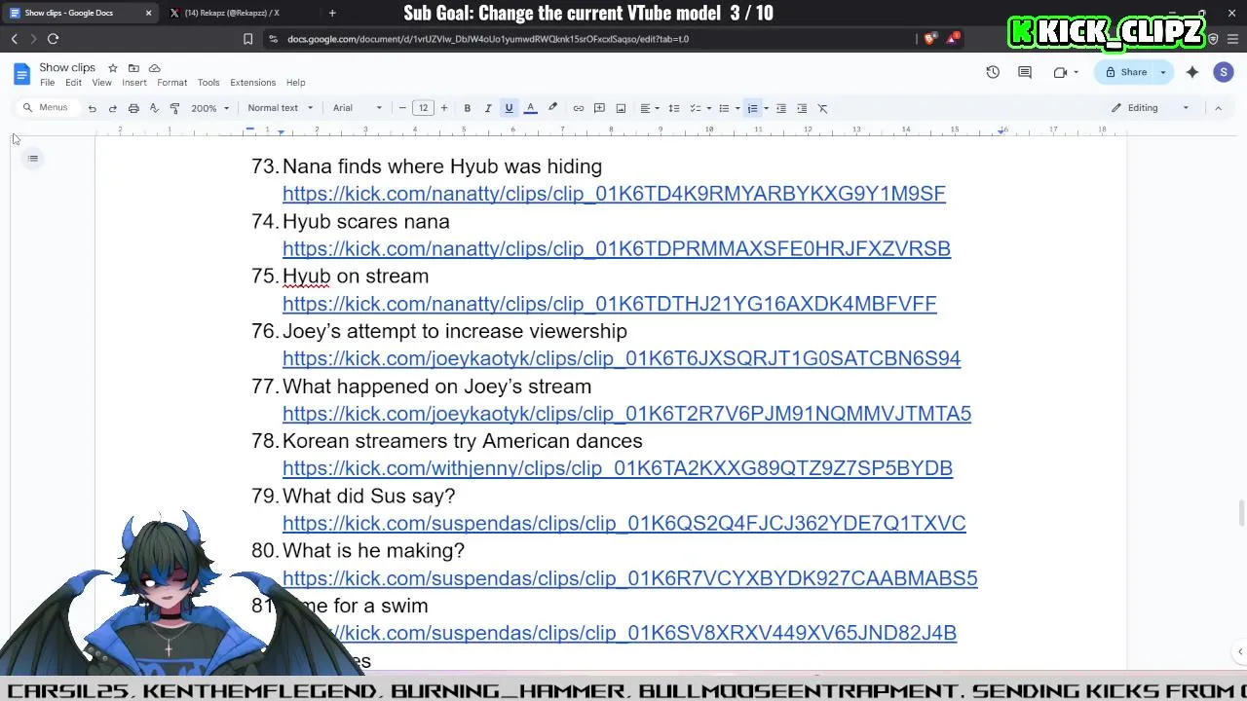Click the Clear formatting icon

click(x=823, y=108)
